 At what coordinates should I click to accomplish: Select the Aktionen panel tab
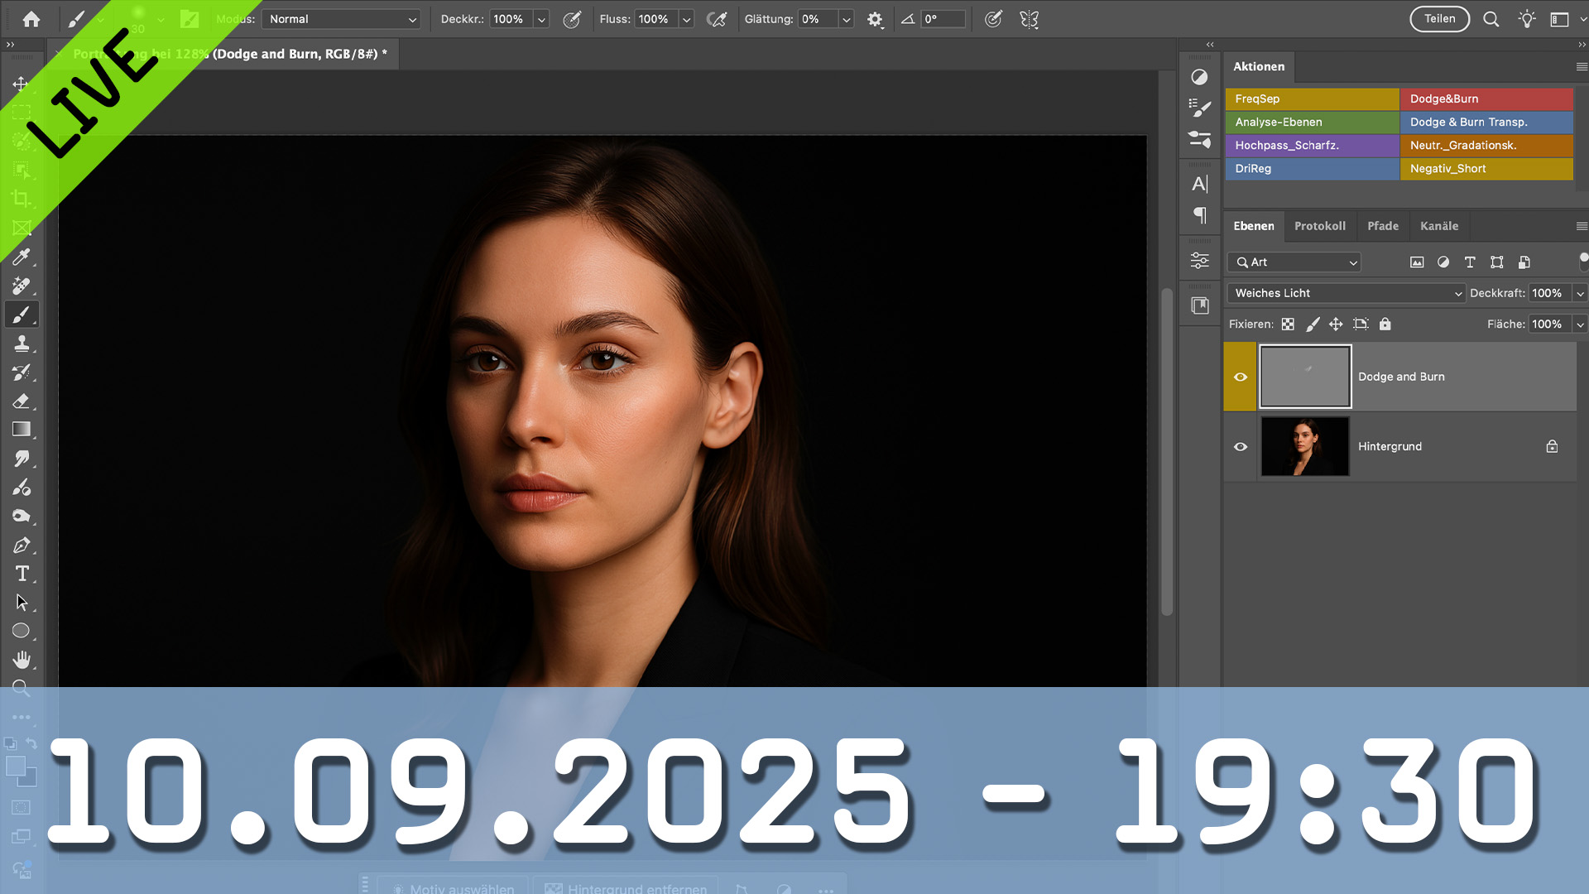click(x=1259, y=66)
